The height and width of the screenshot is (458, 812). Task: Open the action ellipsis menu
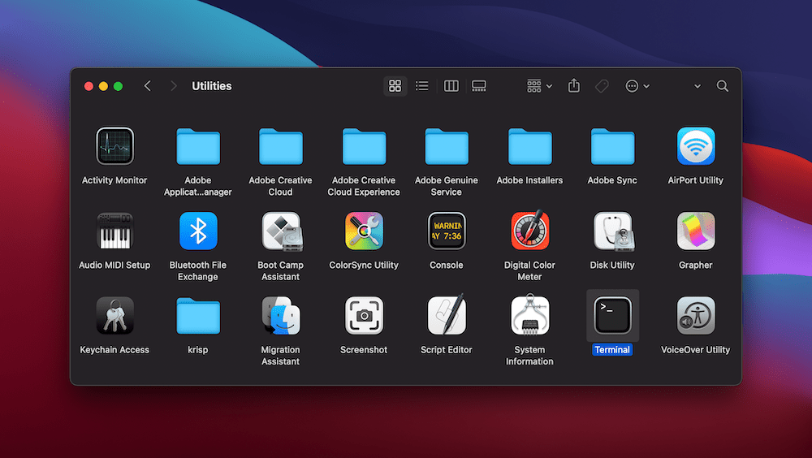point(637,86)
